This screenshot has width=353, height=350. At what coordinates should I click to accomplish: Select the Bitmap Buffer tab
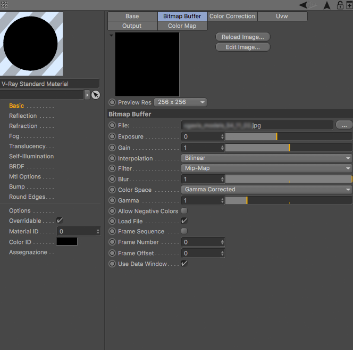[x=182, y=16]
